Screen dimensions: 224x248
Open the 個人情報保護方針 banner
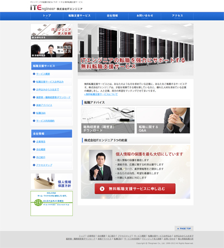(52, 181)
